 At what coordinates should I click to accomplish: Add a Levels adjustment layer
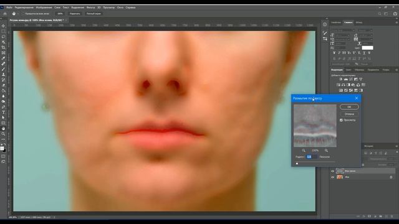coord(346,79)
